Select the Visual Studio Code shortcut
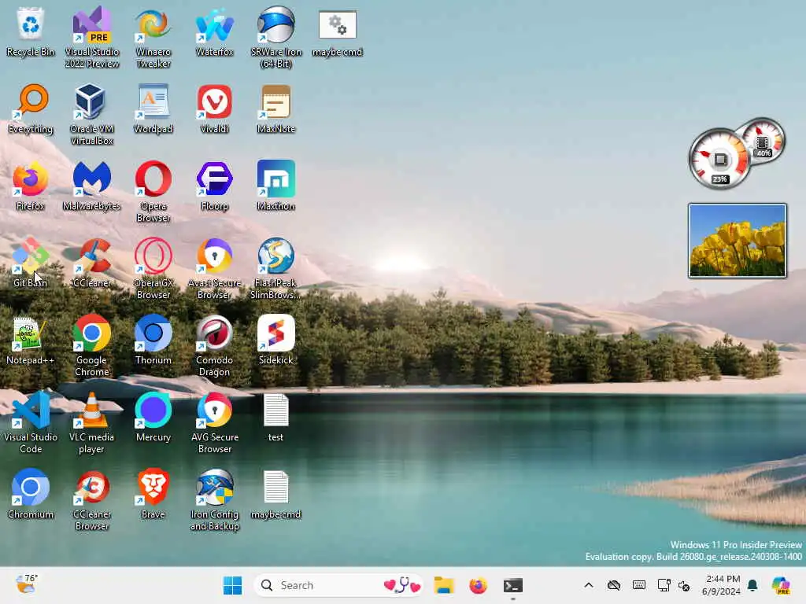Viewport: 806px width, 604px height. [x=31, y=422]
